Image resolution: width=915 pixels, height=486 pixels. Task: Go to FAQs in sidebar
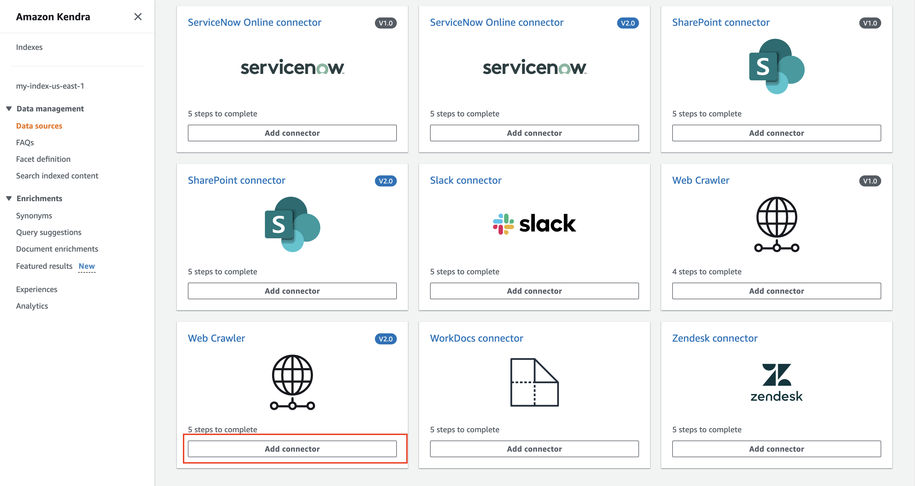tap(25, 142)
